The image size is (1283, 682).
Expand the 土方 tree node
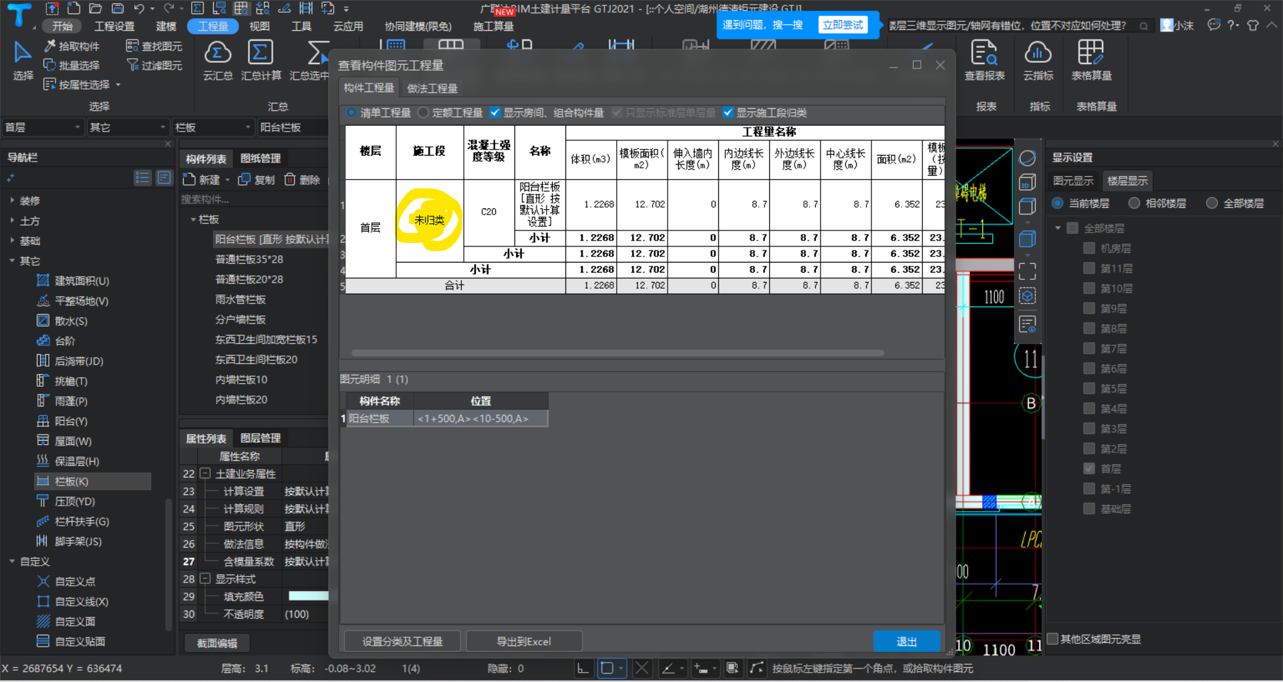(x=12, y=220)
